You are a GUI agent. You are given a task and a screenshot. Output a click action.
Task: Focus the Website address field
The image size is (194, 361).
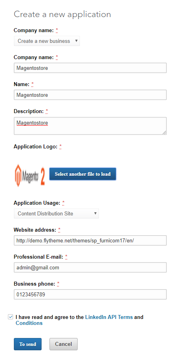coord(90,240)
